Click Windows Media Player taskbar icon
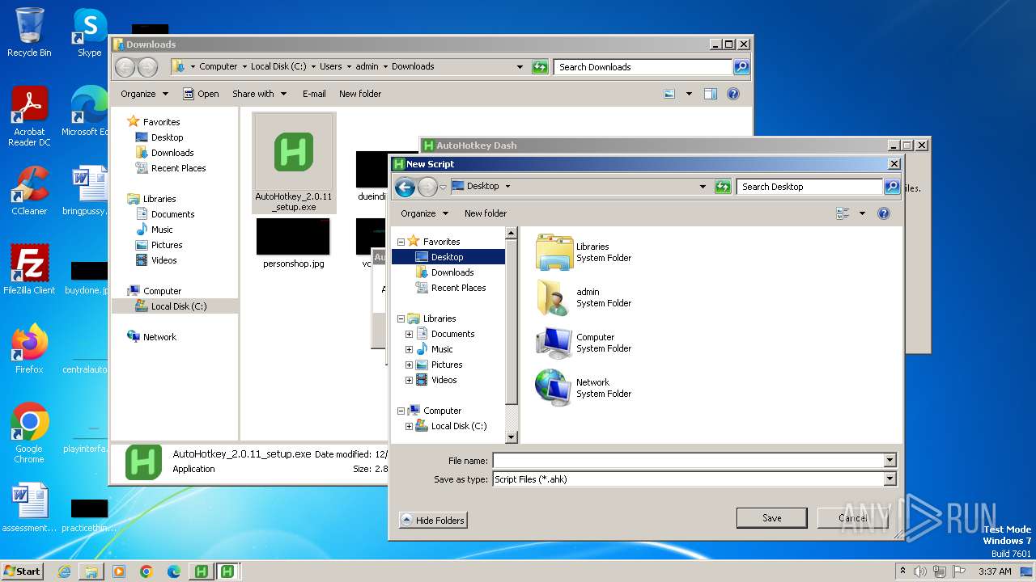The height and width of the screenshot is (582, 1036). coord(119,571)
